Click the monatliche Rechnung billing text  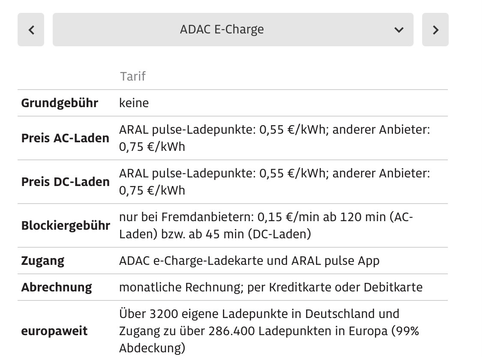point(270,287)
